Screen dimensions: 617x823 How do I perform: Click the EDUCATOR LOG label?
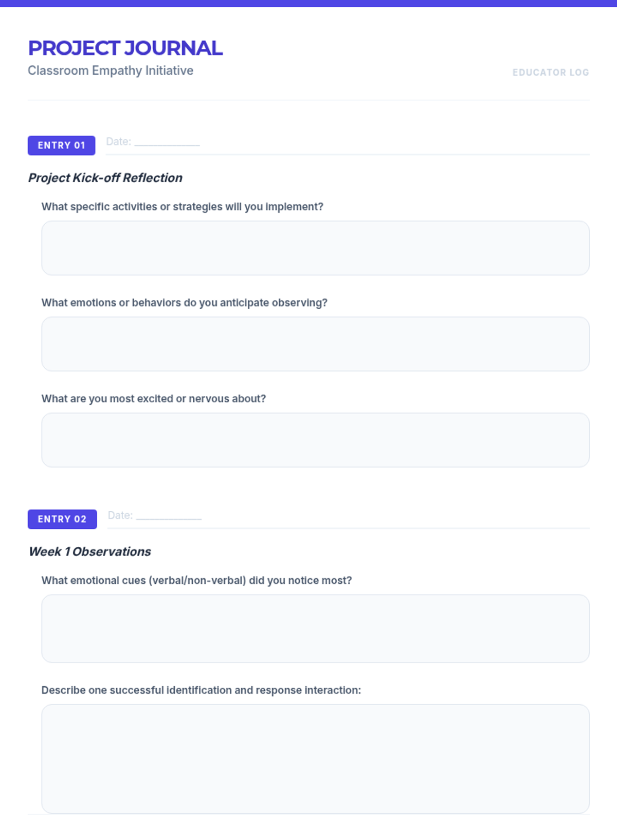pos(551,73)
